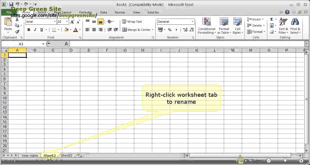Apply yellow Fill Color

coord(67,30)
